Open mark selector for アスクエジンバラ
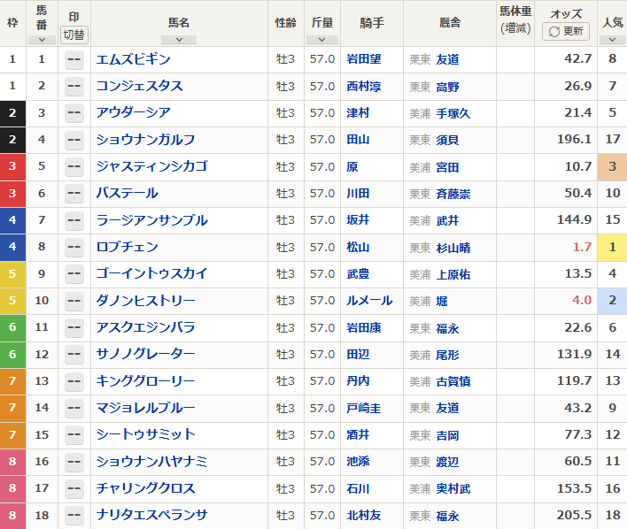627x529 pixels. click(74, 327)
